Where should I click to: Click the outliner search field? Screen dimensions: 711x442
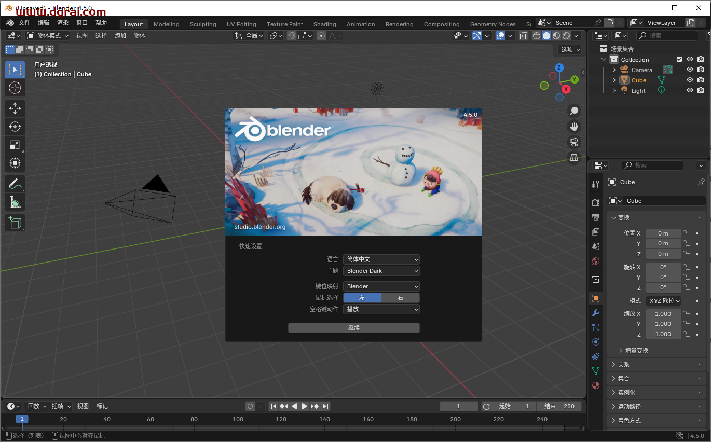tap(667, 36)
